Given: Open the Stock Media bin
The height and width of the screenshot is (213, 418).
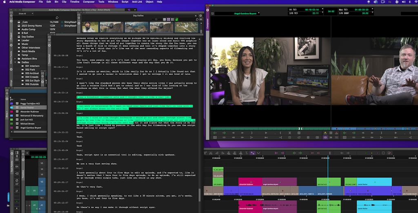Looking at the screenshot, I should (x=28, y=51).
